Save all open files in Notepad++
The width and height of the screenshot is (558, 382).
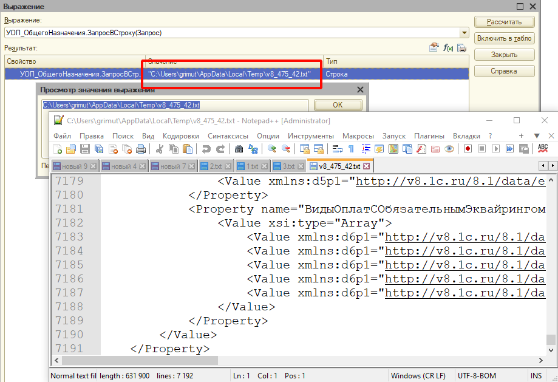coord(99,148)
